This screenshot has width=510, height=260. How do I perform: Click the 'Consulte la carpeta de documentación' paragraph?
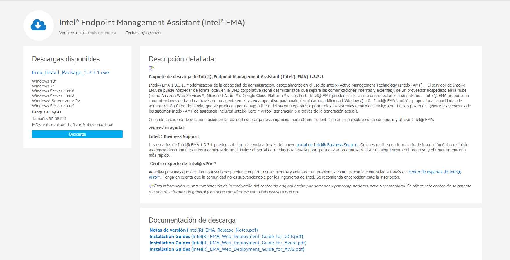tap(292, 120)
